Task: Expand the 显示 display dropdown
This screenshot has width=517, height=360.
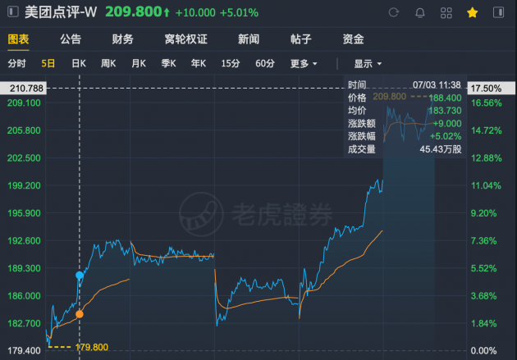Action: (368, 64)
